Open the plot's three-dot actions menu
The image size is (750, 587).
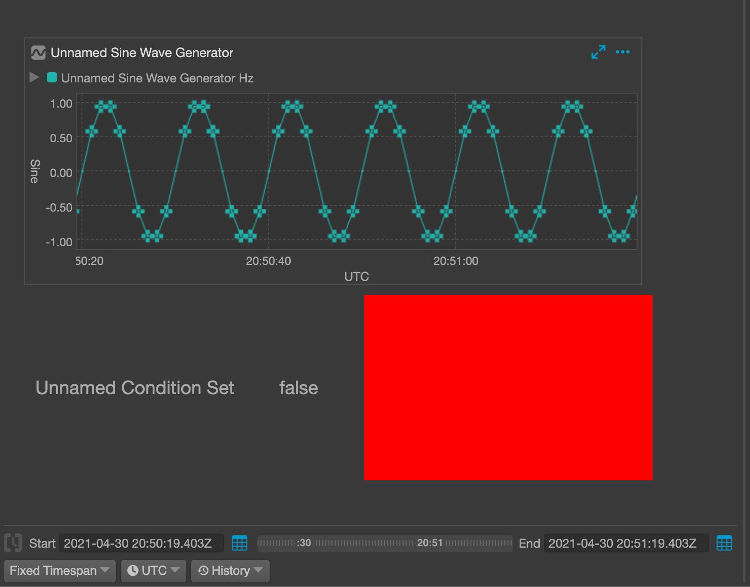tap(623, 52)
